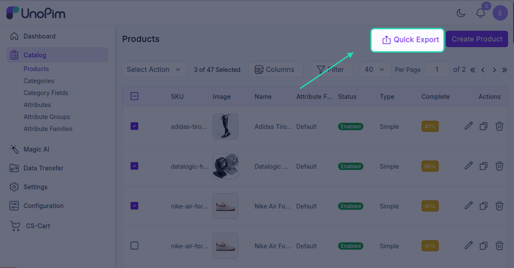Open the 40 per page dropdown
Viewport: 514px width, 268px height.
[375, 69]
